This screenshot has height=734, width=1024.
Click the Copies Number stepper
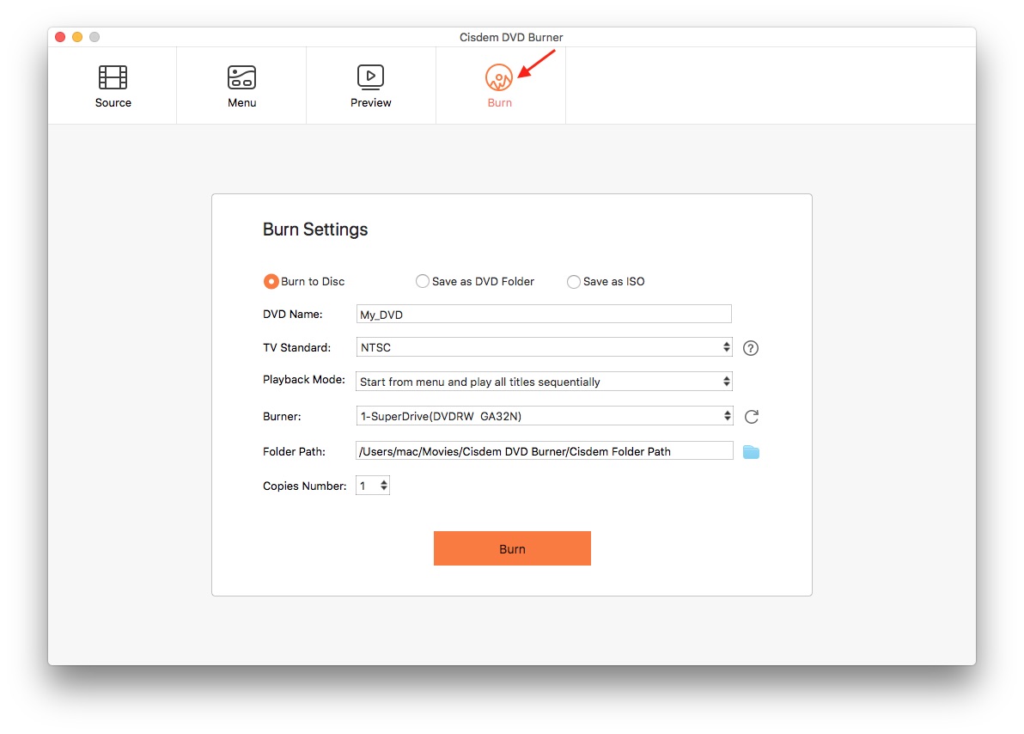coord(383,486)
